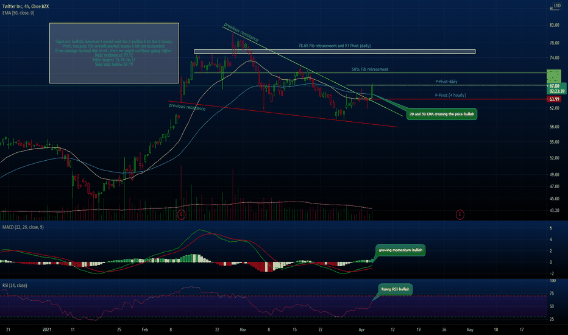
Task: Select the white 78.6% Fib resistance rectangle
Action: (335, 51)
